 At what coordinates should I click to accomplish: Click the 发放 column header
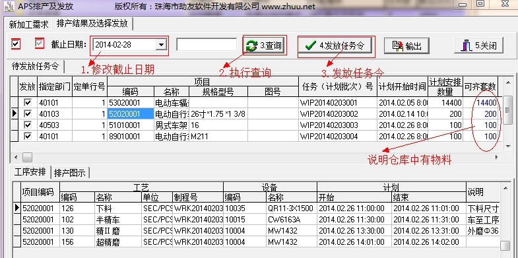pyautogui.click(x=28, y=86)
